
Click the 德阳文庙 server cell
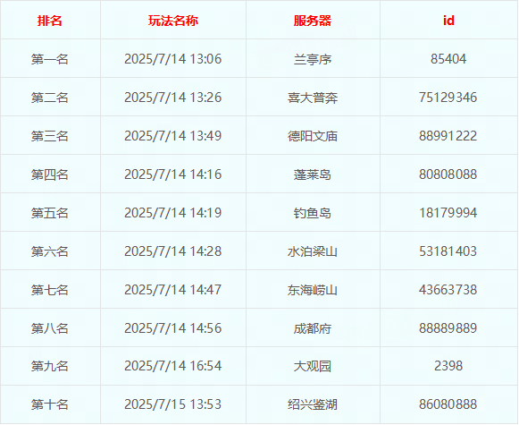[313, 136]
